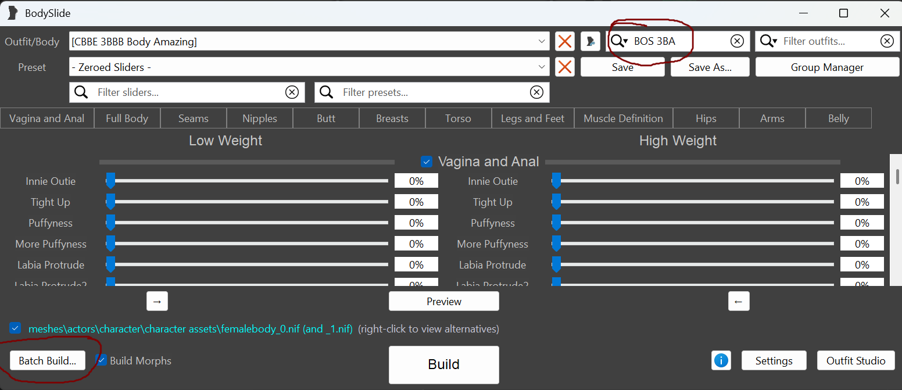Open the Group Manager

[x=828, y=67]
